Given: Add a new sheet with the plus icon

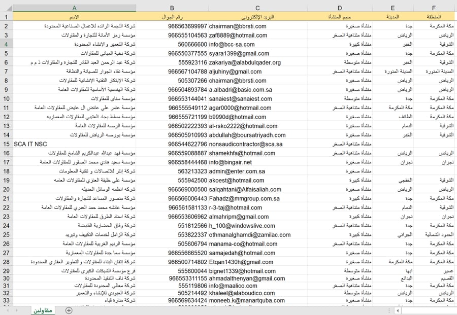Looking at the screenshot, I should click(69, 310).
